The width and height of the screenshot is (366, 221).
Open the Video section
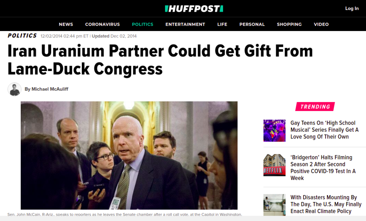[321, 24]
